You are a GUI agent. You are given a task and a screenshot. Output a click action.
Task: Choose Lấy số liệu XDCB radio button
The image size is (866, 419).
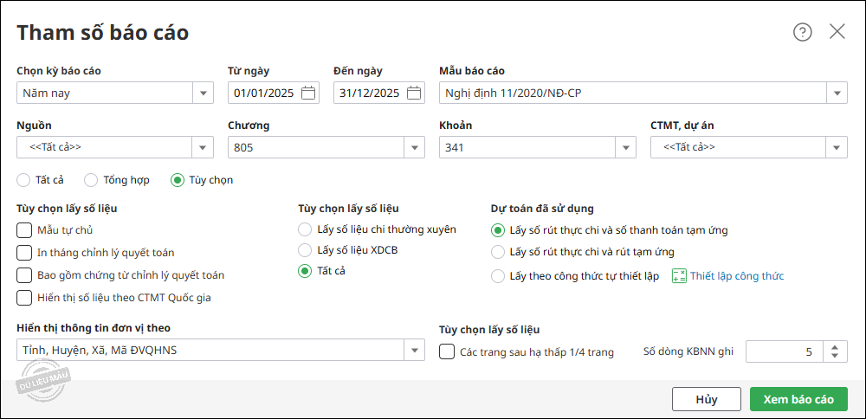(305, 250)
